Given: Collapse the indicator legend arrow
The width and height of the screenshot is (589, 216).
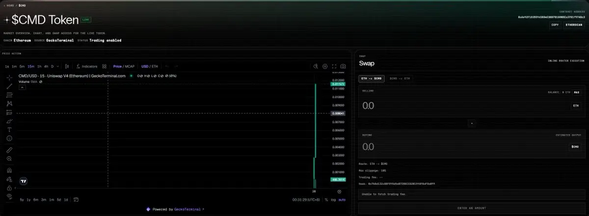Looking at the screenshot, I should pos(22,87).
